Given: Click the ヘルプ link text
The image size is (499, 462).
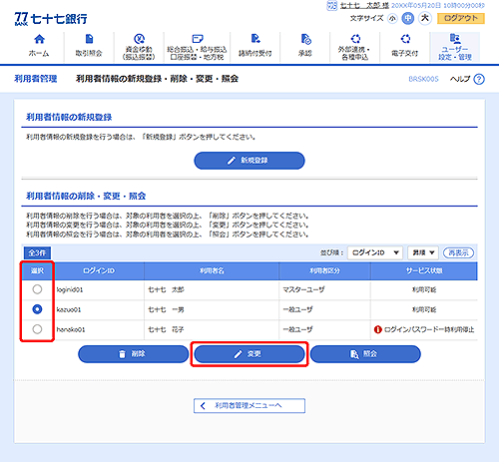Looking at the screenshot, I should tap(460, 79).
